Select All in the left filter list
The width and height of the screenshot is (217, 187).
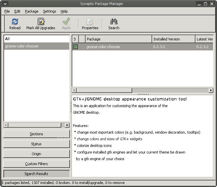click(x=37, y=39)
